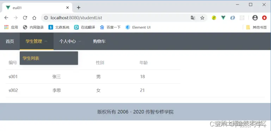Select the 张三 name cell
Image resolution: width=271 pixels, height=131 pixels.
pos(56,77)
